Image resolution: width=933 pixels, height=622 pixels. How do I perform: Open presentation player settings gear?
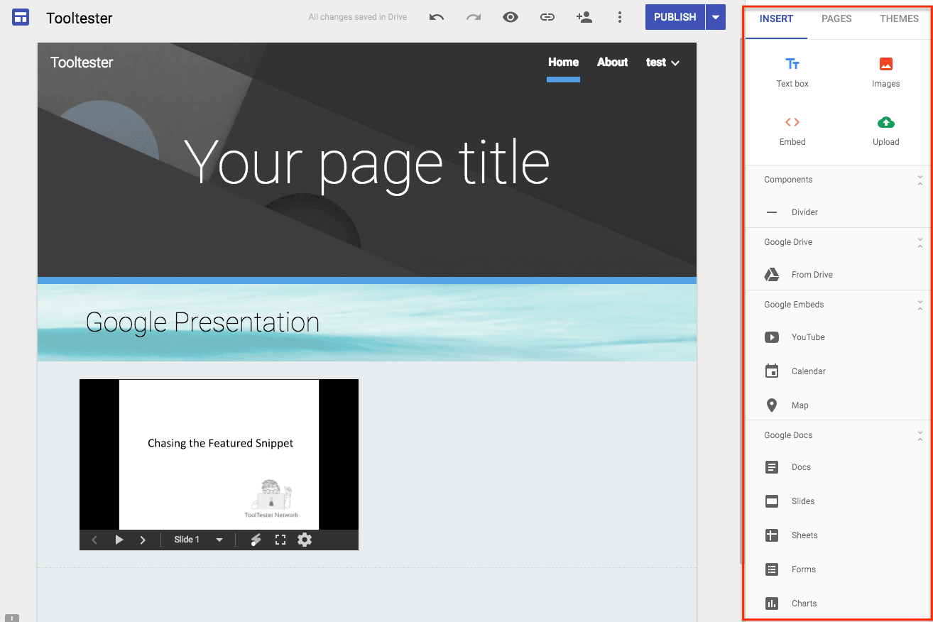pyautogui.click(x=305, y=540)
